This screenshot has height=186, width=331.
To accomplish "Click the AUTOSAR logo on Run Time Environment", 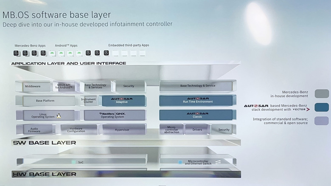I will pyautogui.click(x=198, y=99).
